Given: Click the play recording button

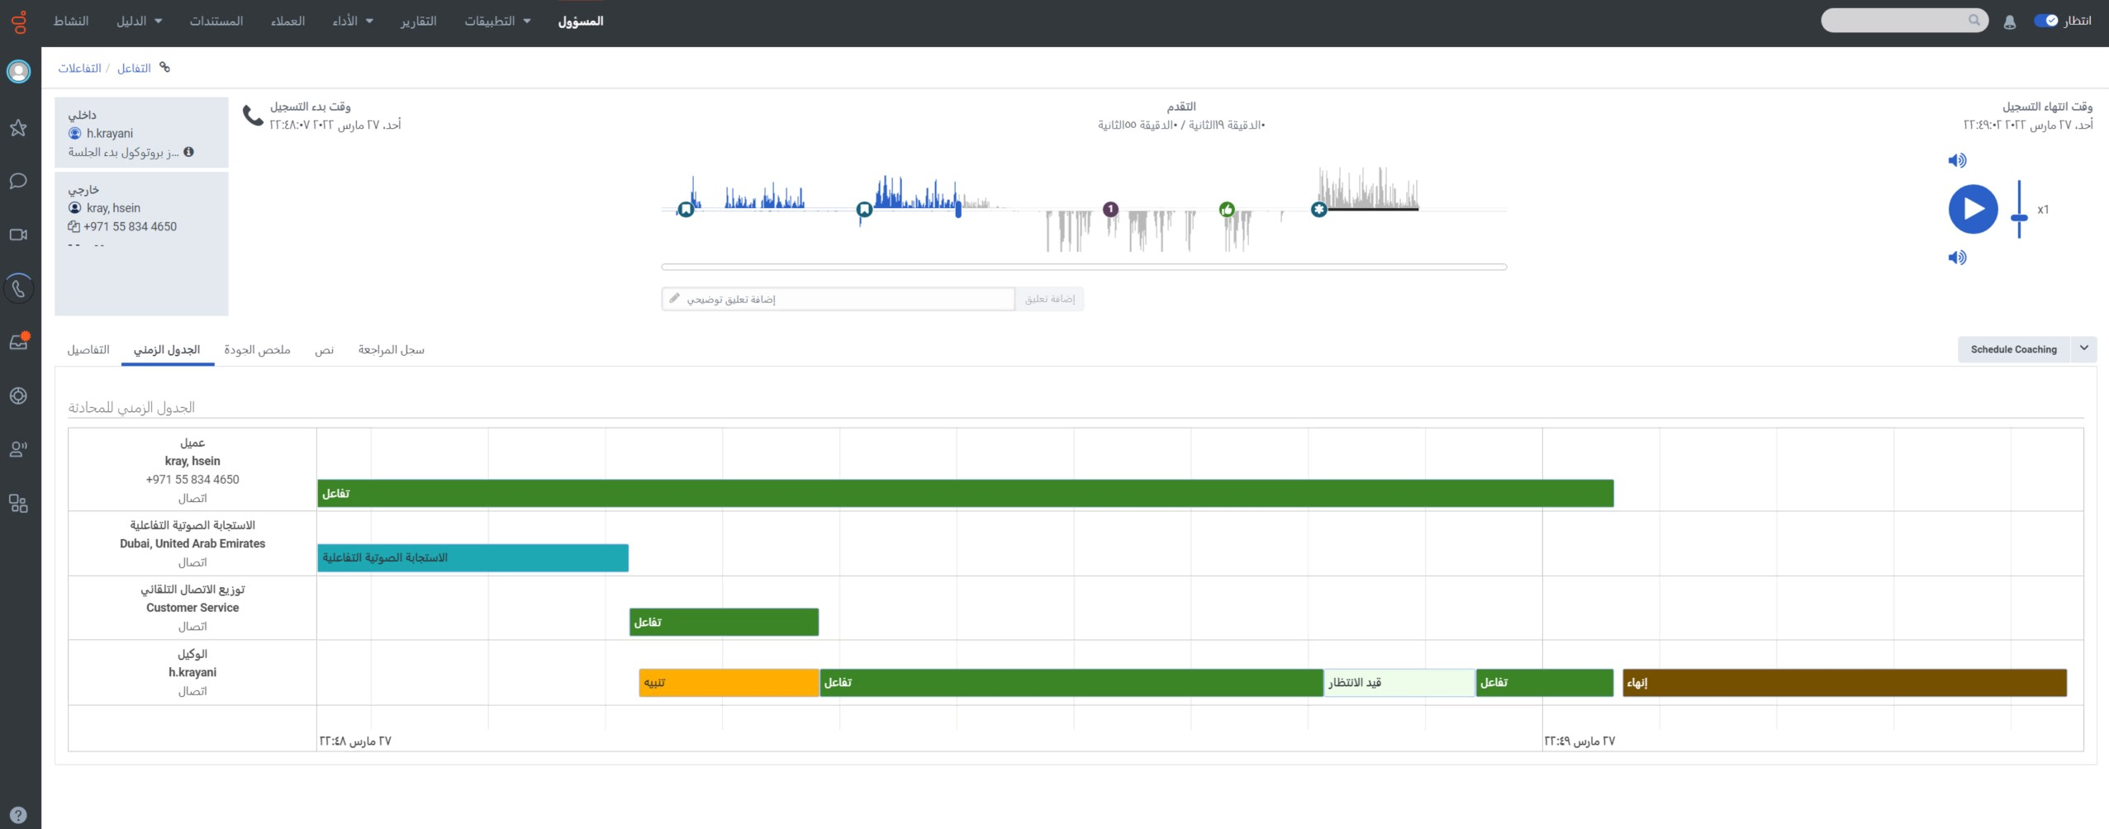Looking at the screenshot, I should pyautogui.click(x=1973, y=210).
